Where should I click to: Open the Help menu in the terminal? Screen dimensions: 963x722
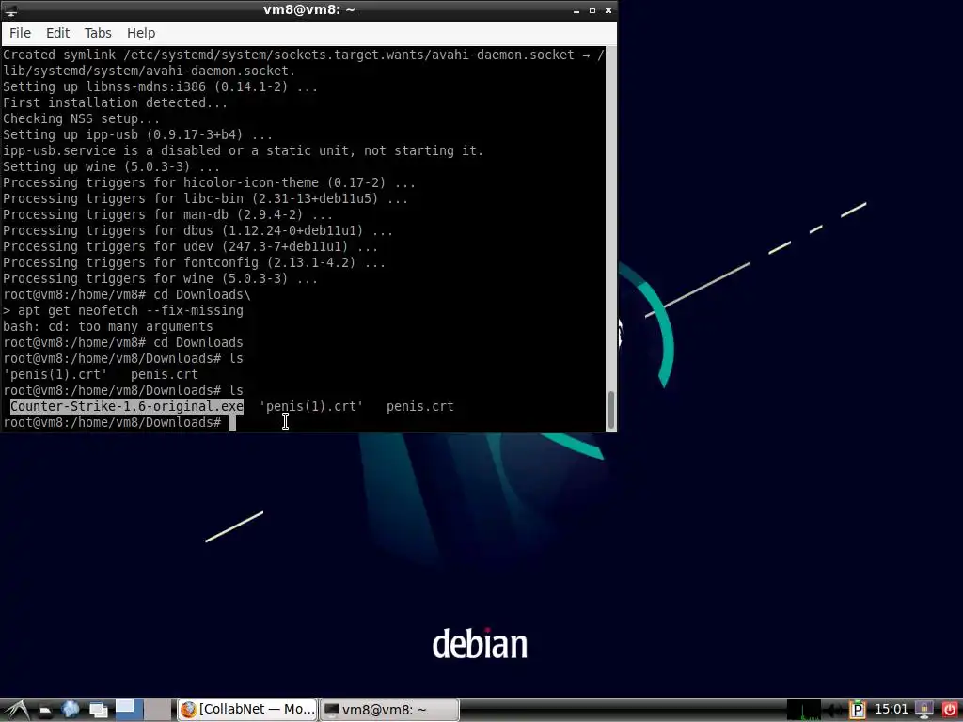point(141,33)
